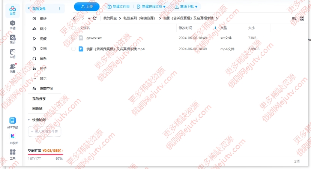
Task: Sort by the 文件名 column header
Action: (85, 28)
